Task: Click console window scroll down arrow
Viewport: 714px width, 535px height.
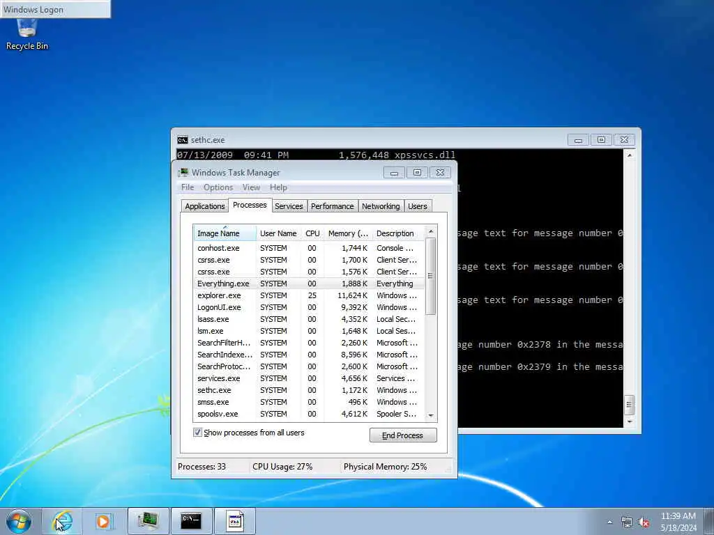Action: tap(630, 421)
